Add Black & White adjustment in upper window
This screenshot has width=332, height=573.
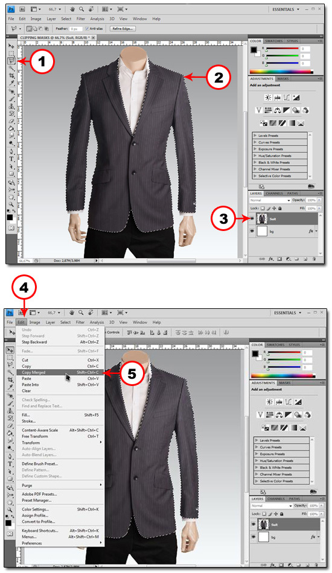pyautogui.click(x=286, y=110)
